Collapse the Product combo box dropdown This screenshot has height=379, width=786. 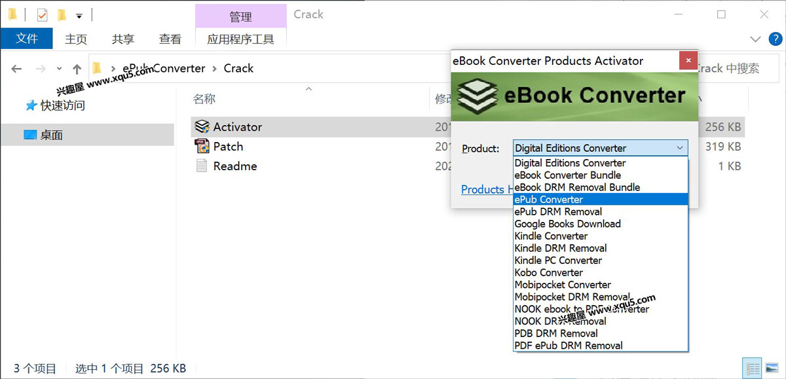pyautogui.click(x=679, y=149)
